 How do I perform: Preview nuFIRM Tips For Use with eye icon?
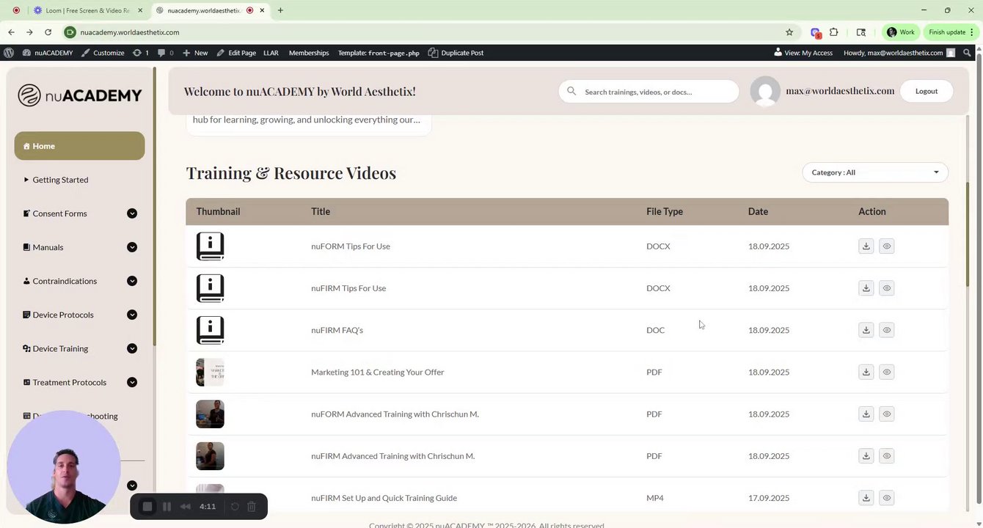point(886,288)
